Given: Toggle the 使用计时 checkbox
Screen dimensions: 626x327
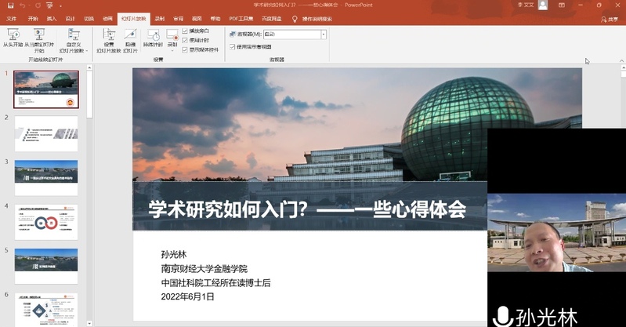Looking at the screenshot, I should [185, 38].
